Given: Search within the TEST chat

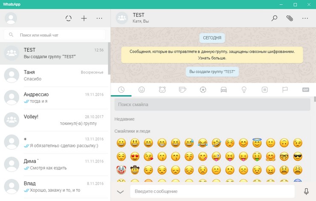Looking at the screenshot, I should (x=275, y=18).
